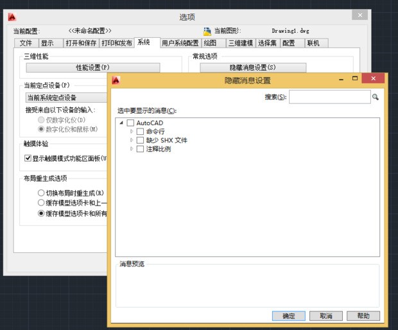The image size is (398, 330).
Task: Click the Drawing1.dwg file name text
Action: click(x=290, y=31)
